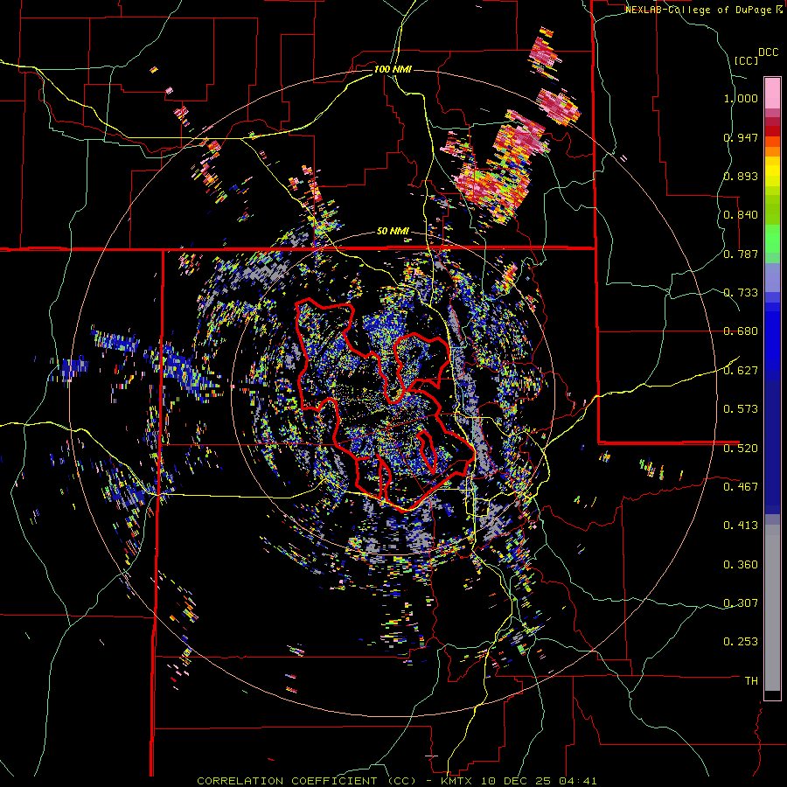Click the Correlation Coefficient (CC) caption text
Screen dimensions: 787x787
click(x=306, y=781)
